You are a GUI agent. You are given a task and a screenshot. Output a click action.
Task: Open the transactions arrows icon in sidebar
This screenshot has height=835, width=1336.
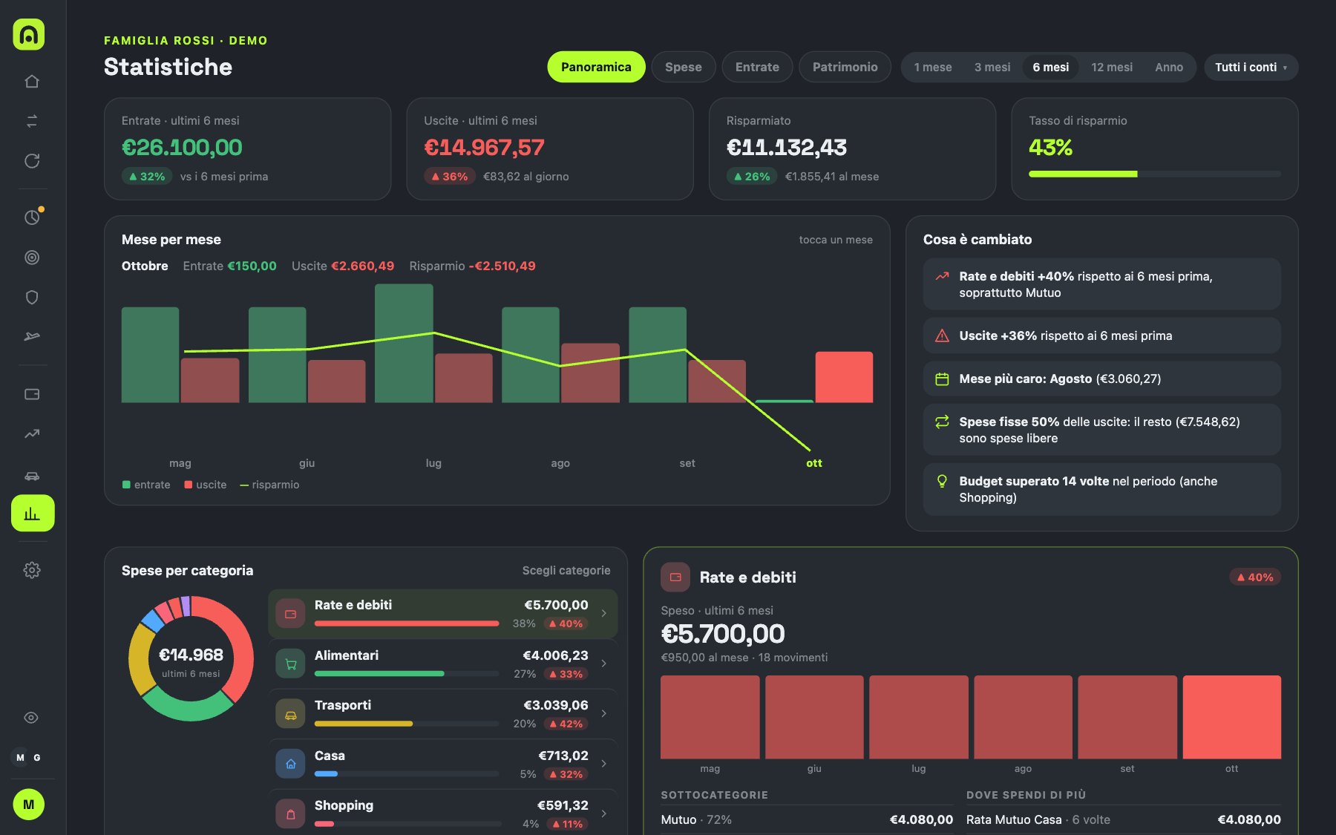point(32,121)
